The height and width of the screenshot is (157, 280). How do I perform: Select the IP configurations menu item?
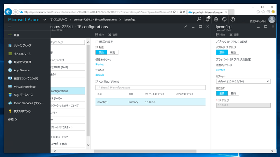pos(68,91)
